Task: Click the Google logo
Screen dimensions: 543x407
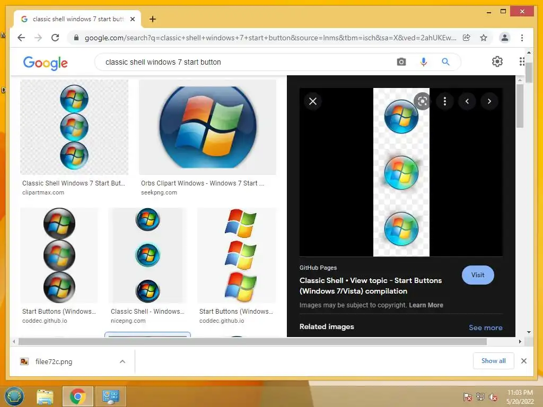Action: pyautogui.click(x=46, y=63)
